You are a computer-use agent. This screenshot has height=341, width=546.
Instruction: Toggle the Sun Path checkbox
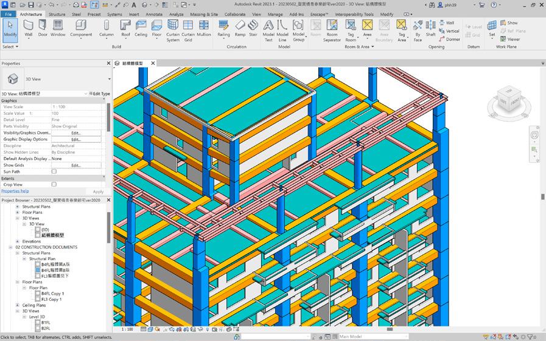pos(54,171)
